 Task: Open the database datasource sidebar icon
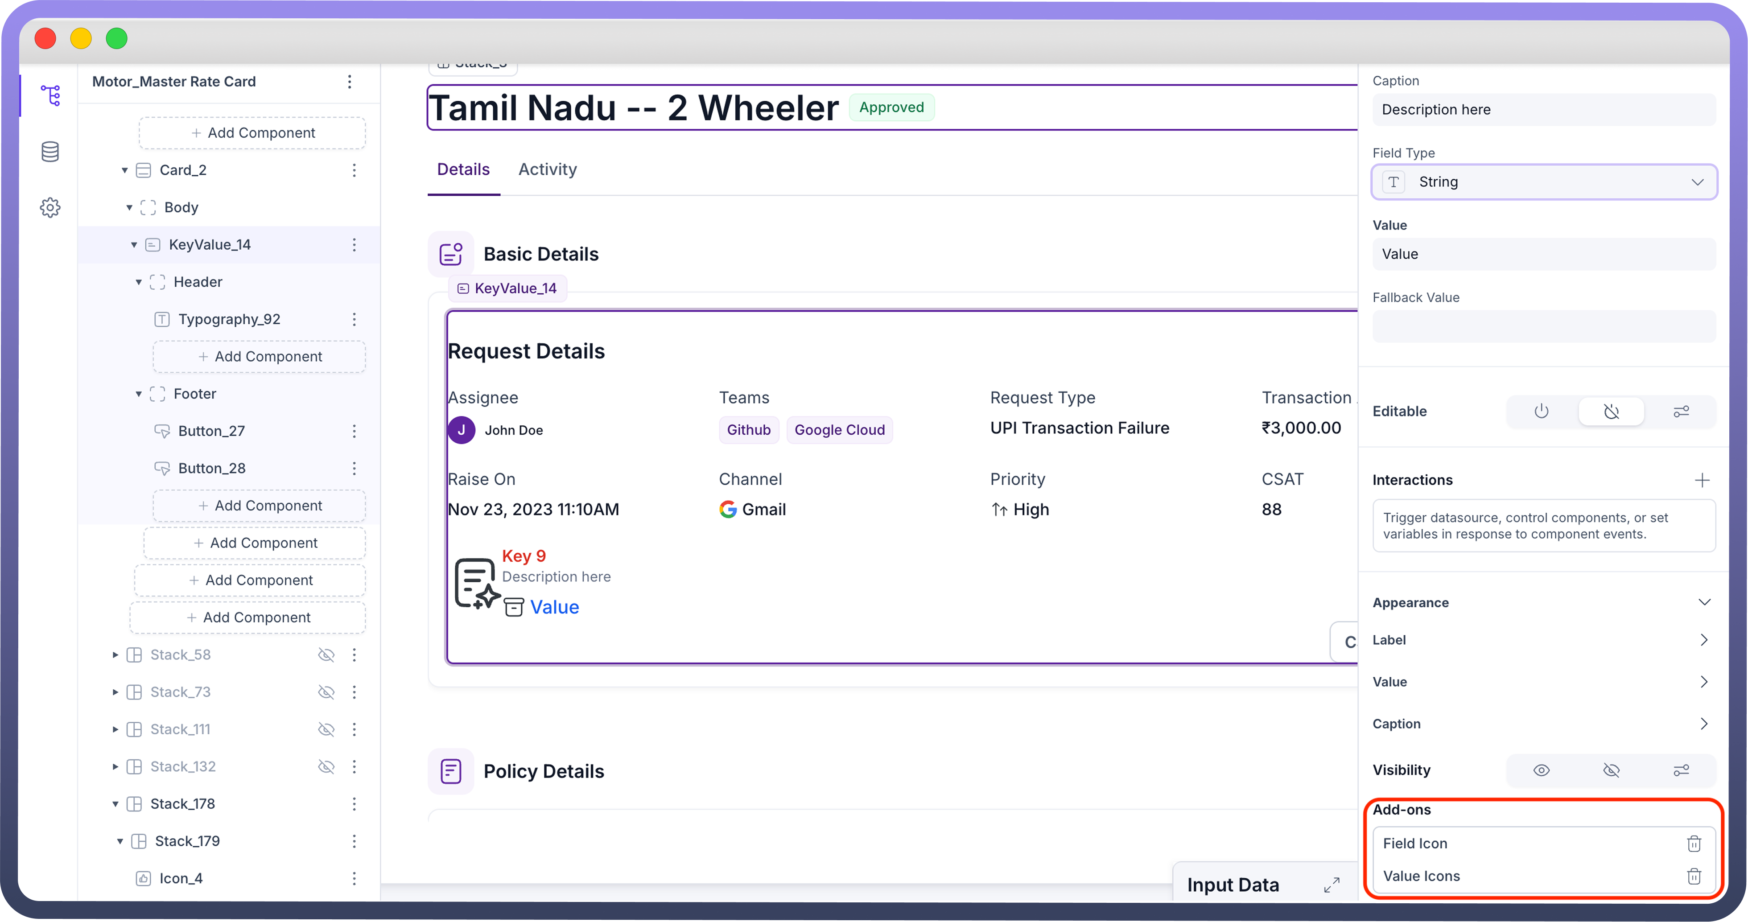click(x=50, y=151)
